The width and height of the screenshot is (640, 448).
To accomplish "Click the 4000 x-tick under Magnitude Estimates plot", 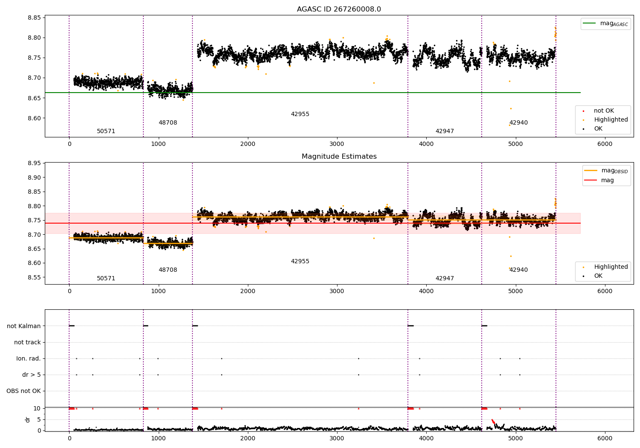I will point(426,291).
